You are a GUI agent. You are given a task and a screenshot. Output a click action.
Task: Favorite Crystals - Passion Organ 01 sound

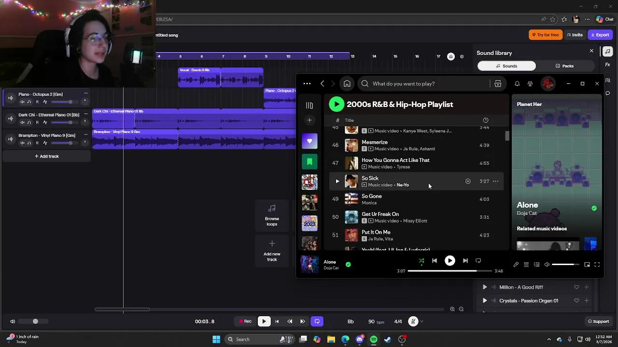tap(576, 301)
